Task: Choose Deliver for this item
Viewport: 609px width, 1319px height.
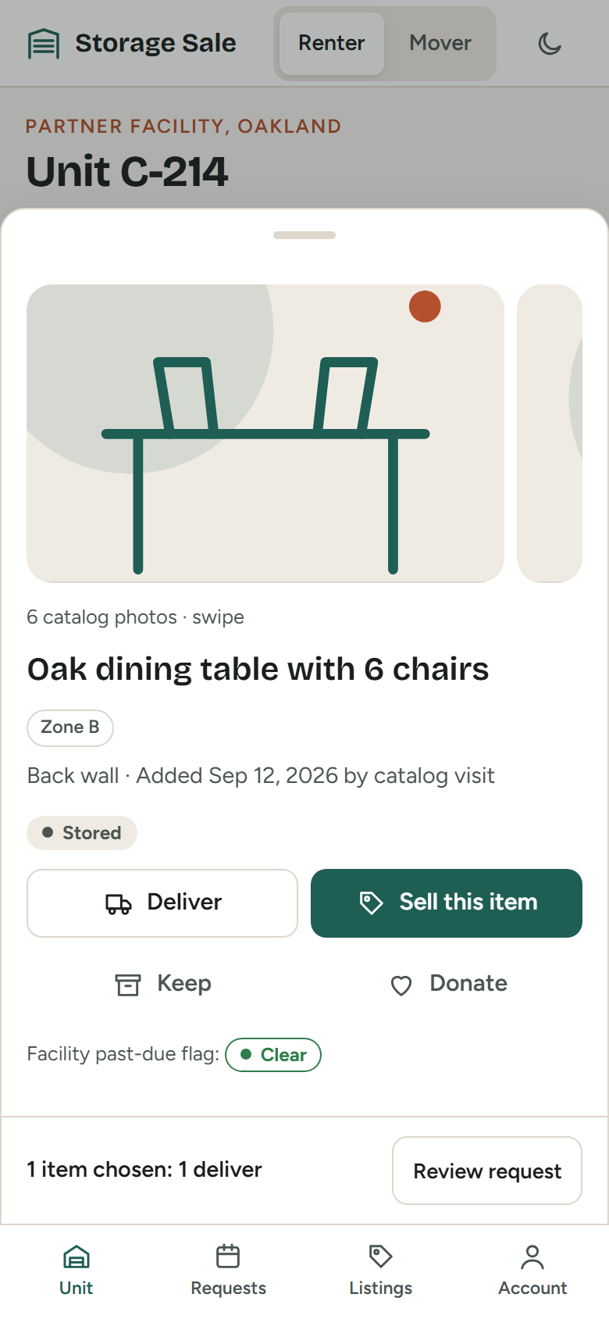Action: coord(162,903)
